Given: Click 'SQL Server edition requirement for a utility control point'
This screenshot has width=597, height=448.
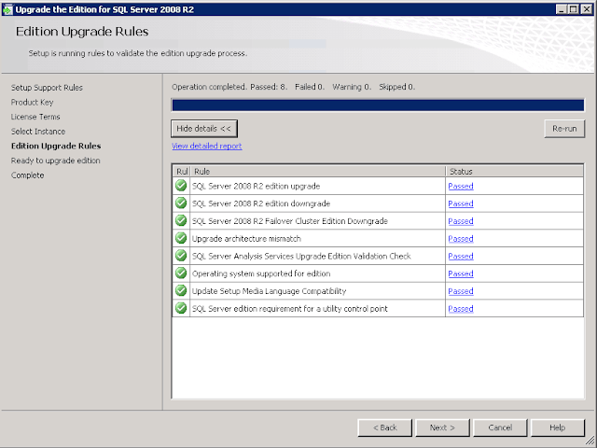Looking at the screenshot, I should 290,309.
